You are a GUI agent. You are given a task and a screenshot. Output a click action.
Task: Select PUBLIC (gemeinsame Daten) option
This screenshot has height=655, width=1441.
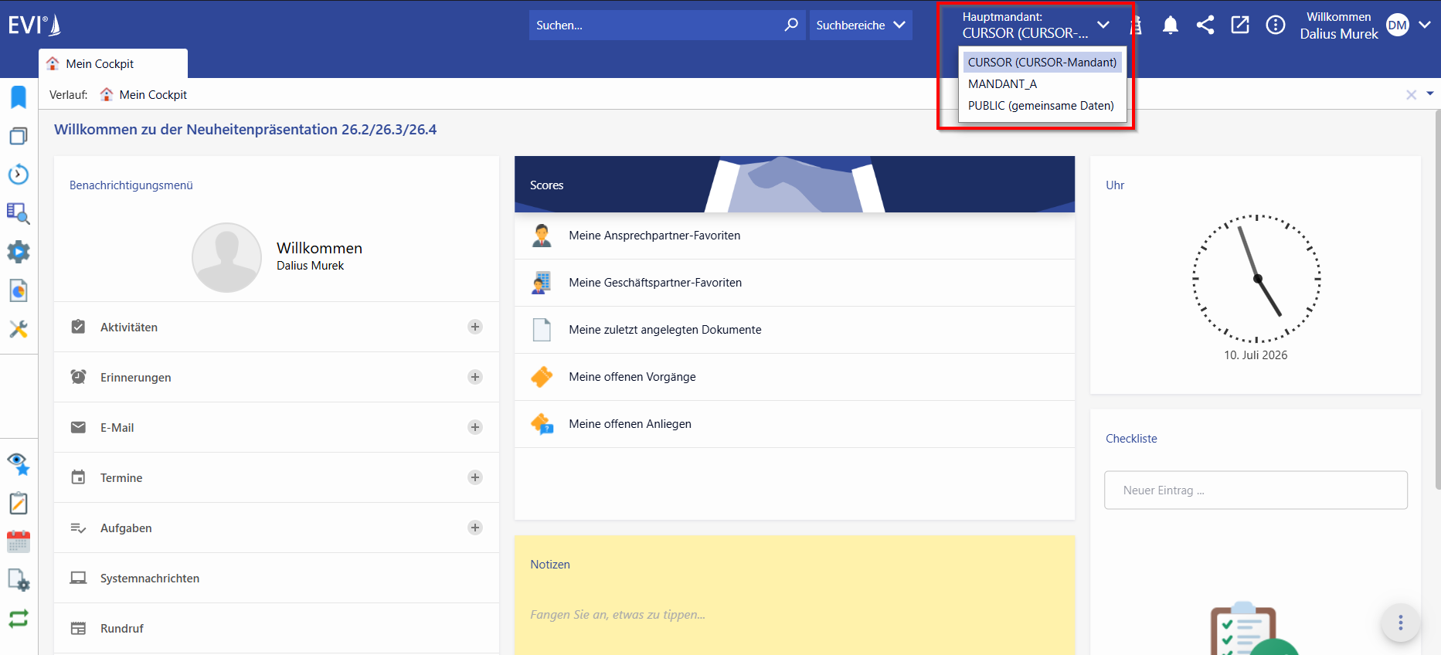click(1042, 105)
